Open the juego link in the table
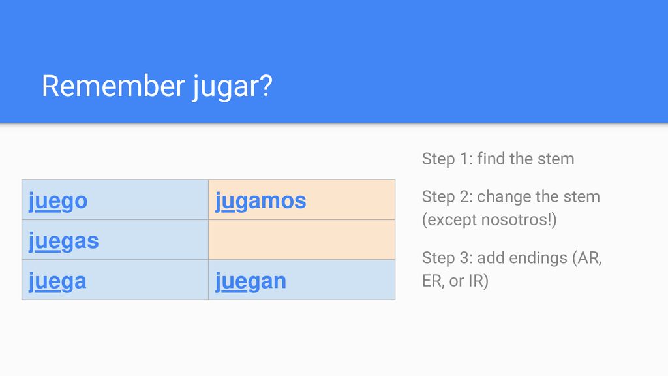This screenshot has height=376, width=668. click(58, 201)
